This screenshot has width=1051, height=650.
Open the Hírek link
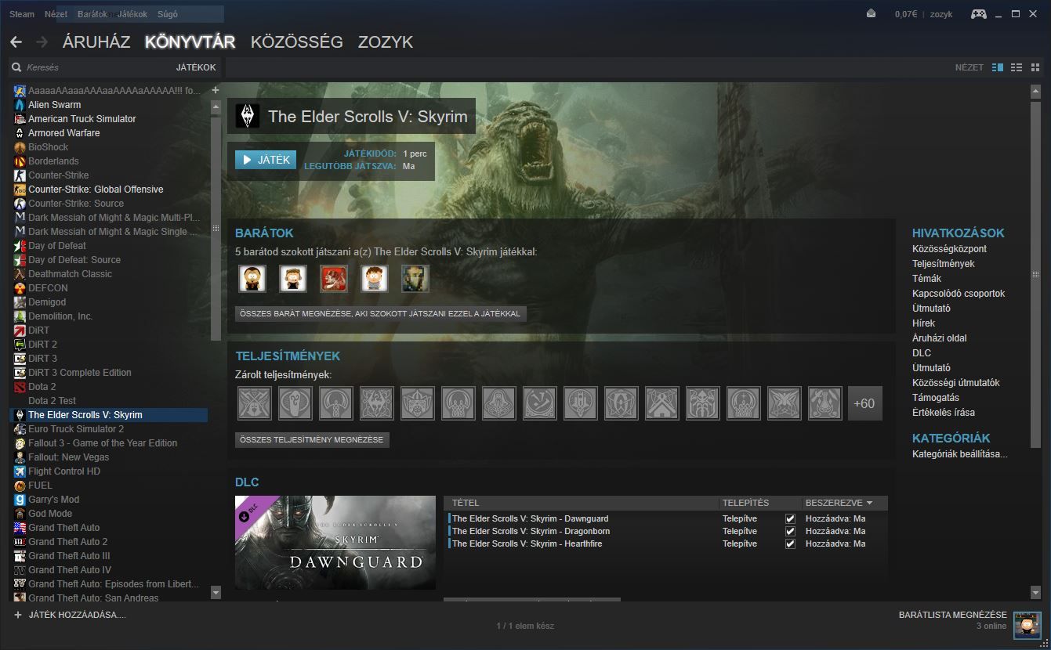point(923,323)
